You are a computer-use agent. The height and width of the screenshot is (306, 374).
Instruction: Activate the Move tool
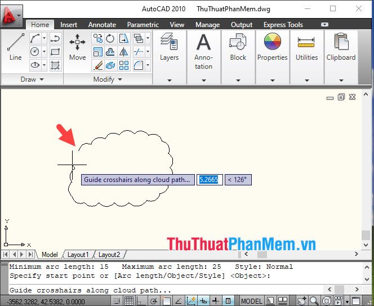click(77, 47)
